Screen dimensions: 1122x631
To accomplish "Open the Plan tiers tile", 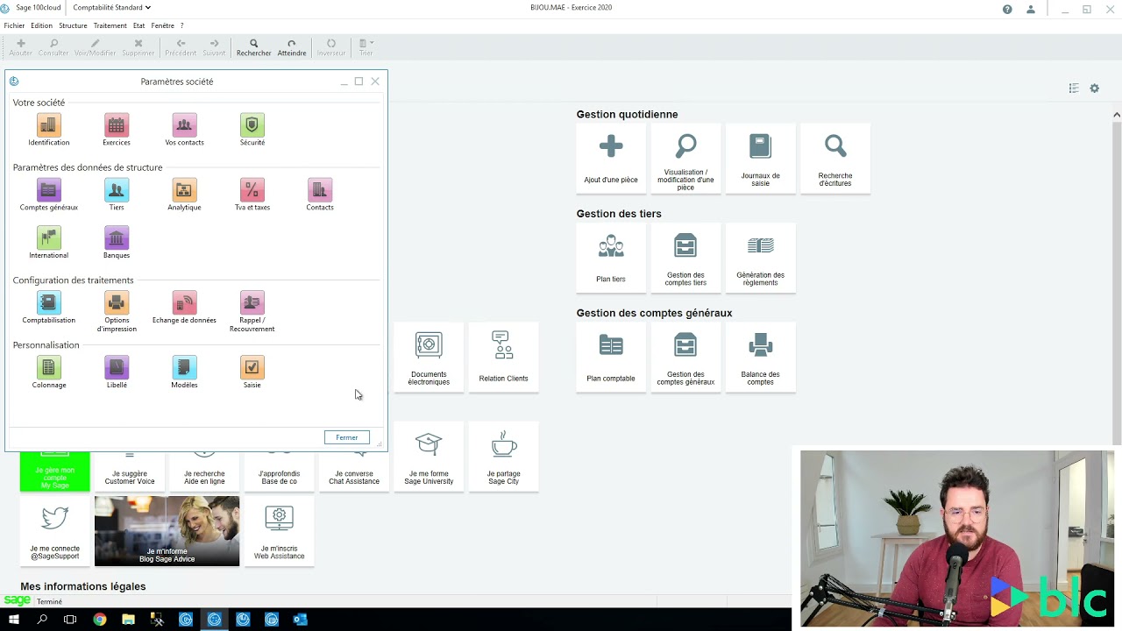I will [x=611, y=257].
